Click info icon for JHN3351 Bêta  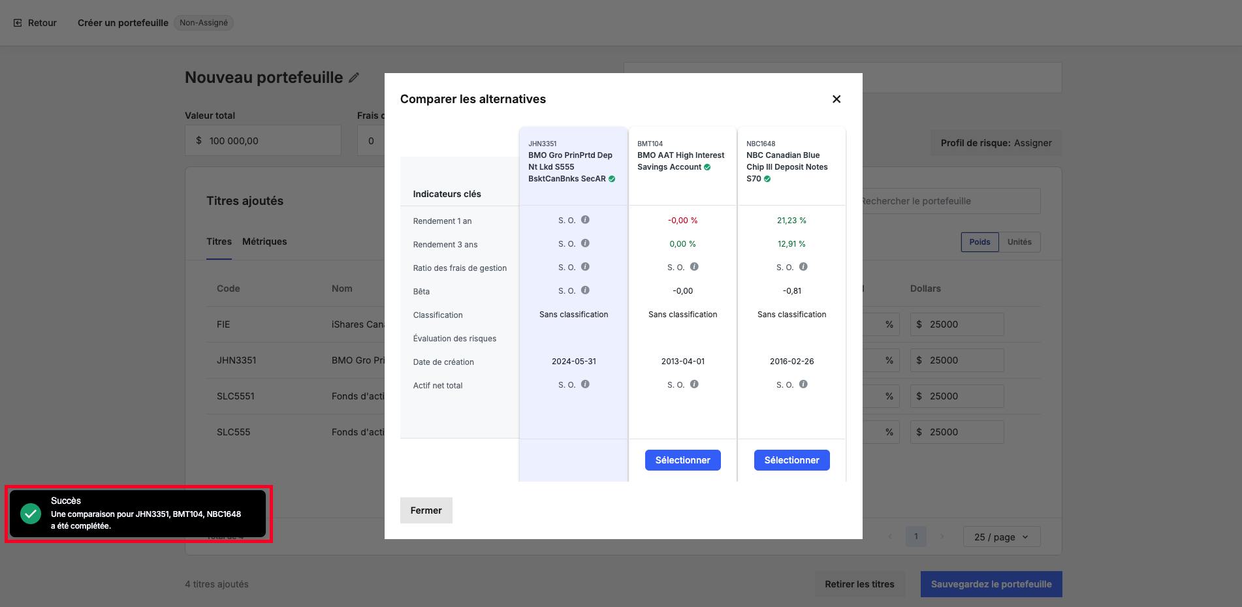585,290
